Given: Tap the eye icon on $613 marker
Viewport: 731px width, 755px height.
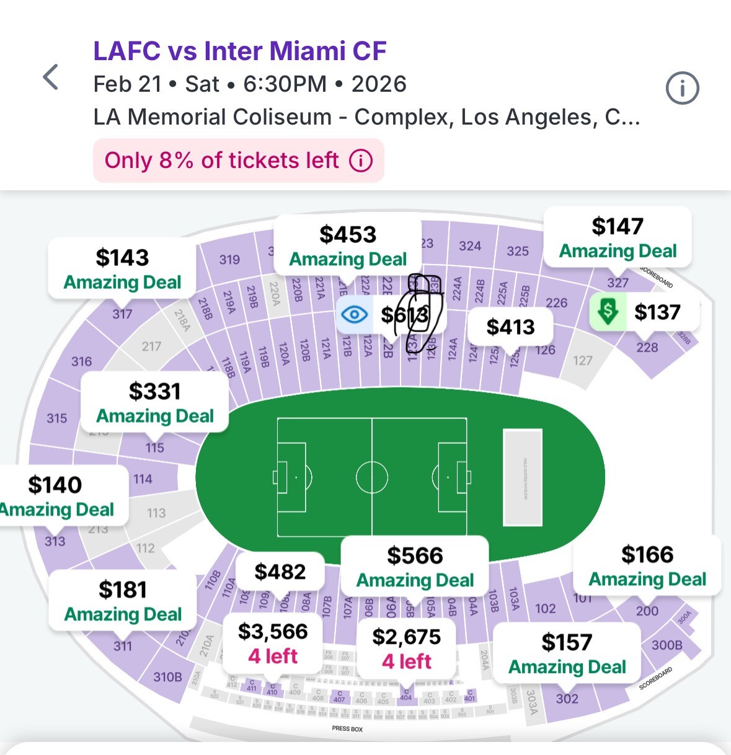Looking at the screenshot, I should [x=355, y=314].
